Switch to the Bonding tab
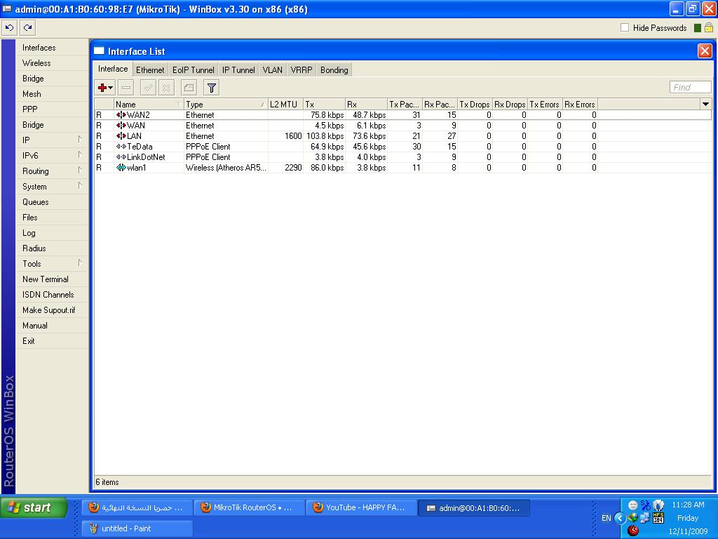718x539 pixels. [x=334, y=70]
